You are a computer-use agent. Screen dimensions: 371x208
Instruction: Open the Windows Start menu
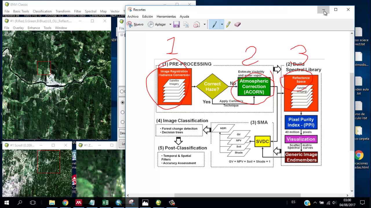click(7, 203)
